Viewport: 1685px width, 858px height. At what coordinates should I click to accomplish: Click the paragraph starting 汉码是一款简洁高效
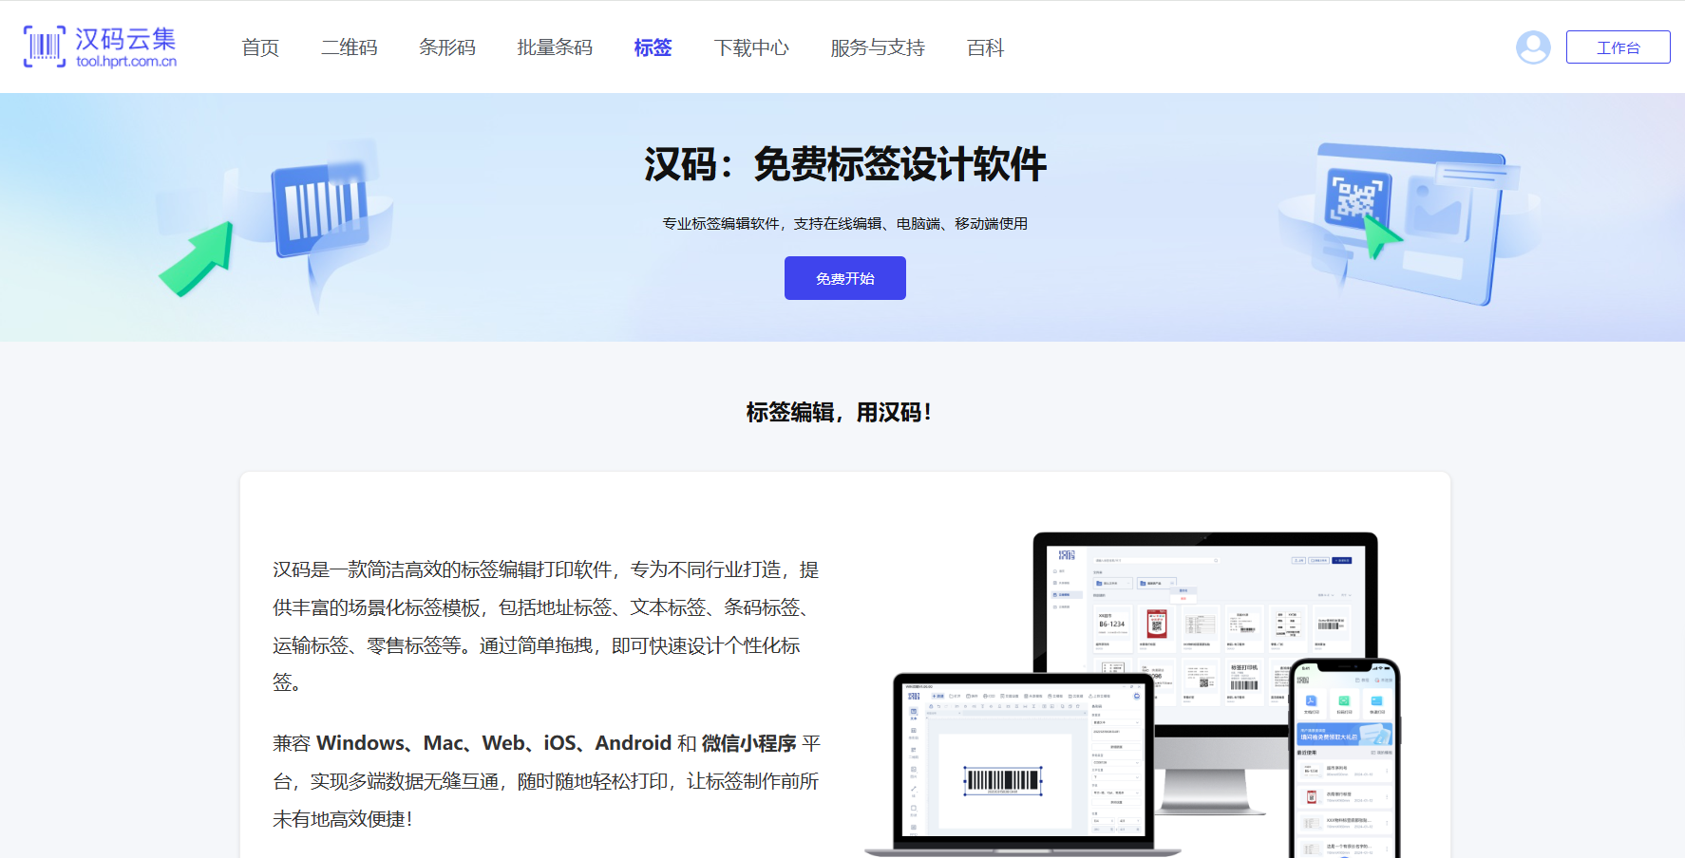(x=546, y=626)
